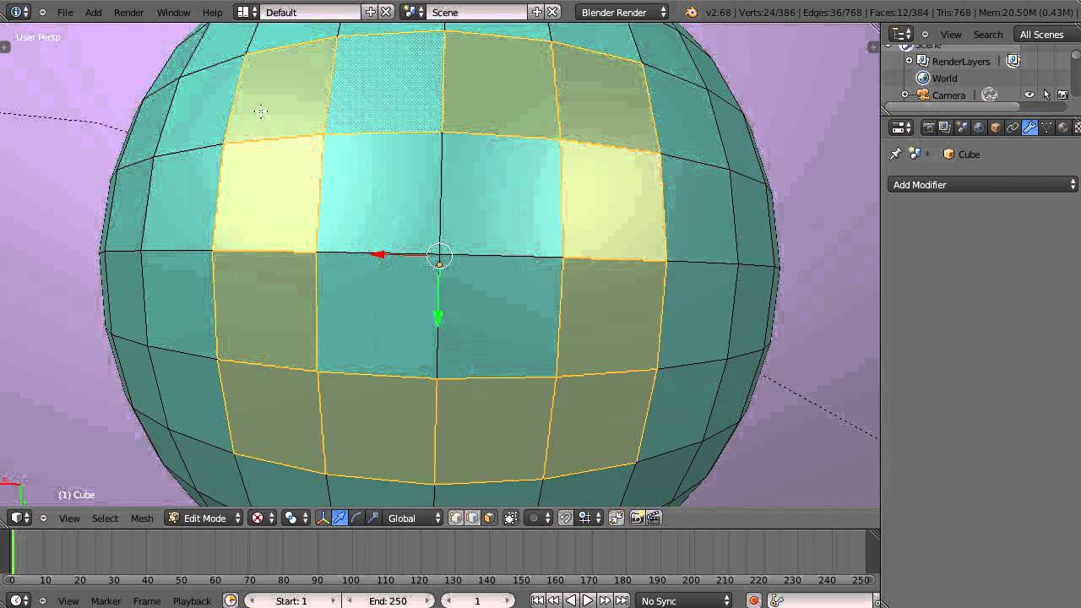Open the timeline Playback menu
This screenshot has height=608, width=1081.
pyautogui.click(x=192, y=600)
